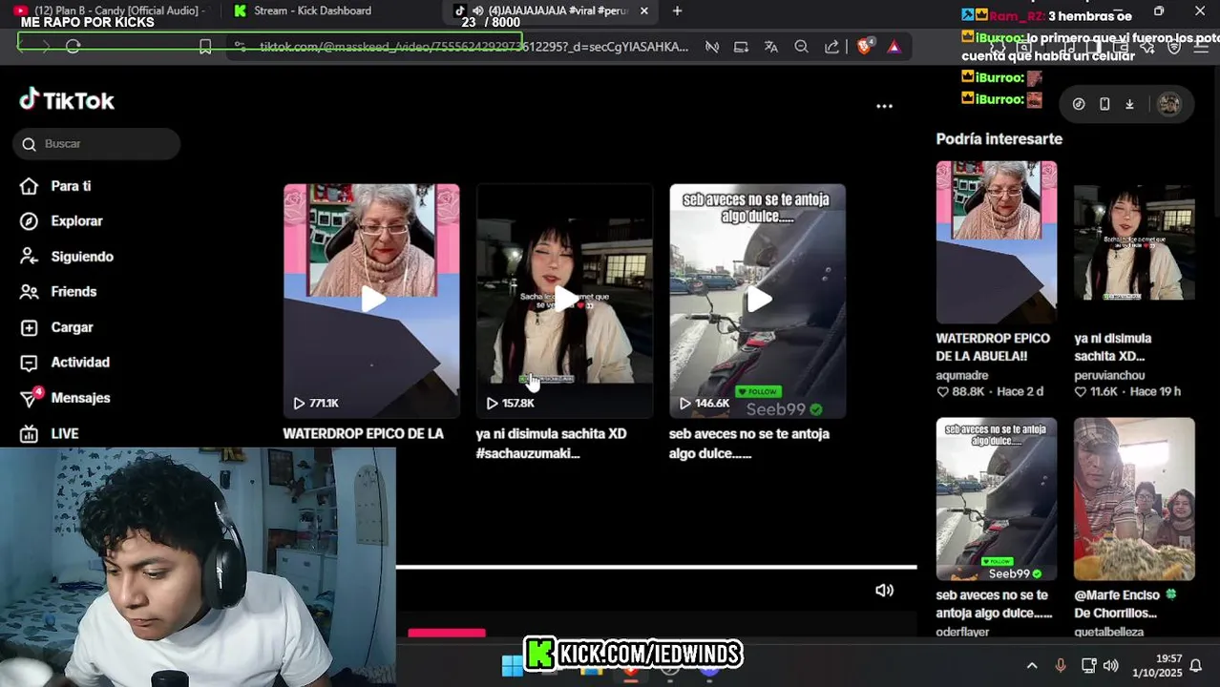Click the round icon left of phone icon

point(1079,104)
